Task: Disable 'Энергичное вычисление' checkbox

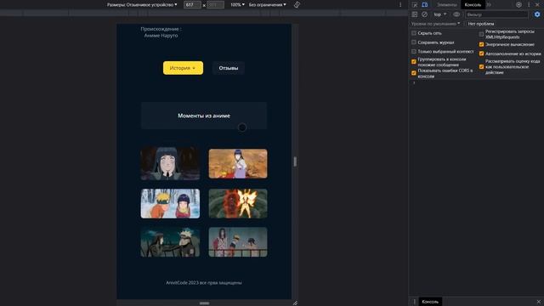Action: pyautogui.click(x=482, y=44)
